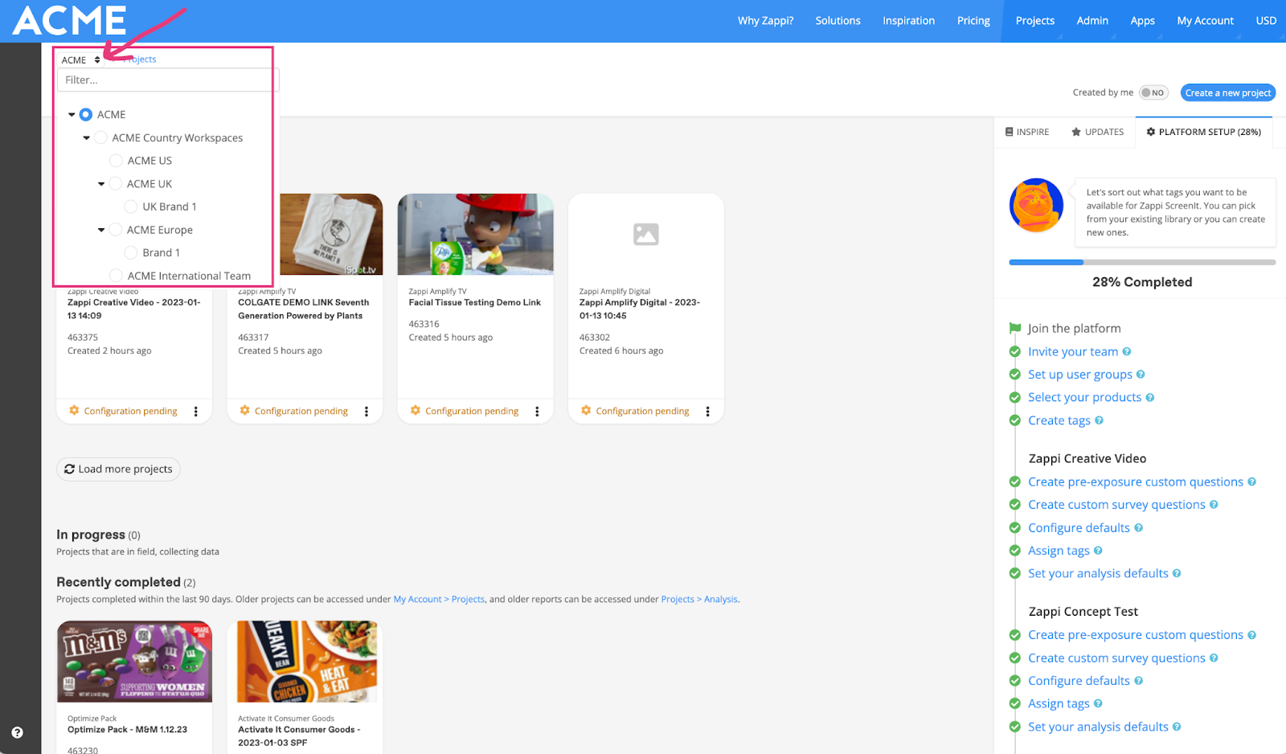The image size is (1286, 754).
Task: Switch to the Projects navigation tab
Action: click(x=1034, y=21)
